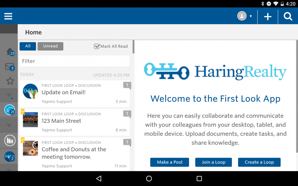This screenshot has height=186, width=298.
Task: Click the TODAY section label
Action: pos(27,74)
